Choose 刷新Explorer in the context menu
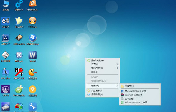176x112 pixels. (x=103, y=60)
